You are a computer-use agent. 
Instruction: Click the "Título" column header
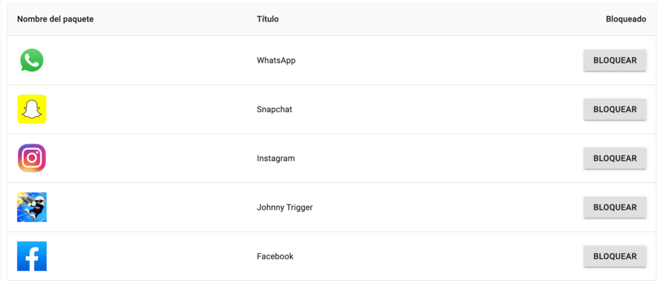coord(268,19)
